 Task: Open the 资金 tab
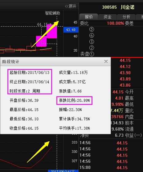click(x=108, y=17)
